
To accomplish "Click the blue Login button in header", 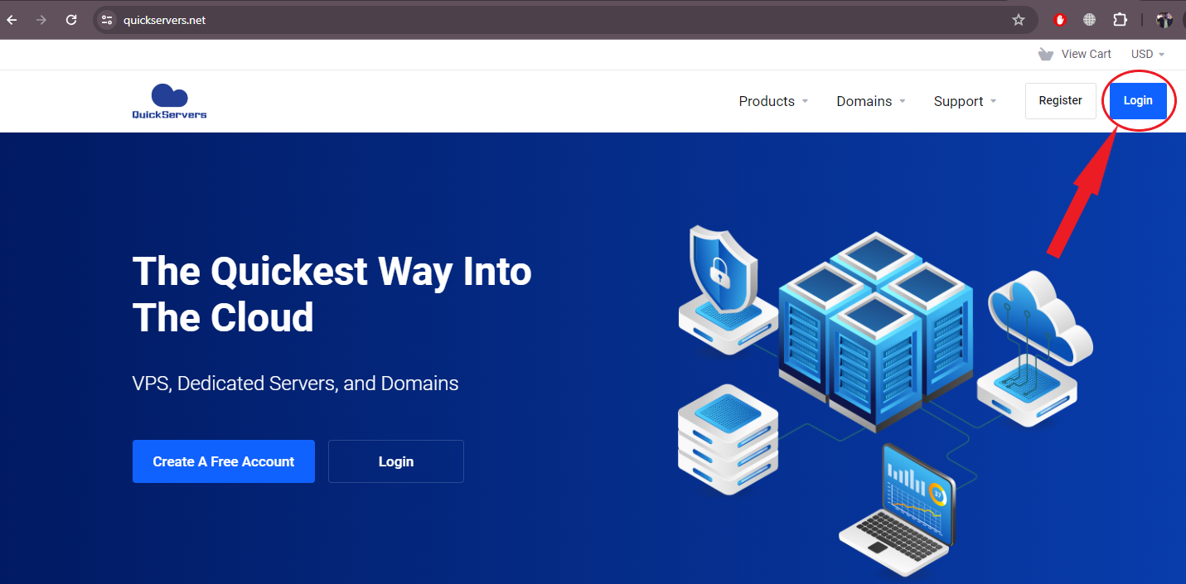I will pyautogui.click(x=1138, y=101).
